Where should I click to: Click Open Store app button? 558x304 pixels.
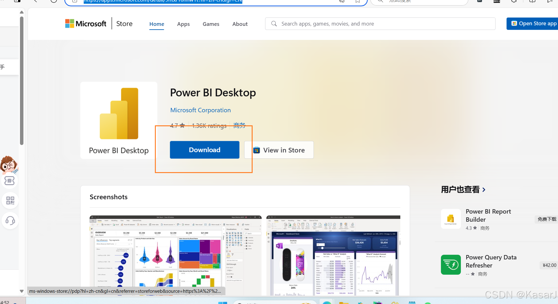(x=532, y=24)
